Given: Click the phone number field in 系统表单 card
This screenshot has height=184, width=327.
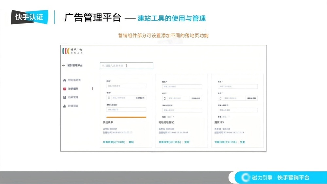Looking at the screenshot, I should 123,98.
